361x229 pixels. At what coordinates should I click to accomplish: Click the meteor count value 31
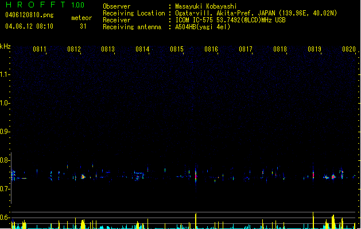83,26
